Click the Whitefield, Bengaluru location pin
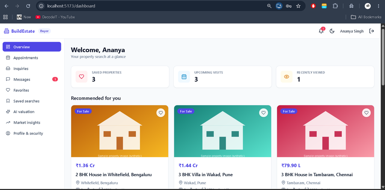Image resolution: width=385 pixels, height=190 pixels. pyautogui.click(x=78, y=183)
